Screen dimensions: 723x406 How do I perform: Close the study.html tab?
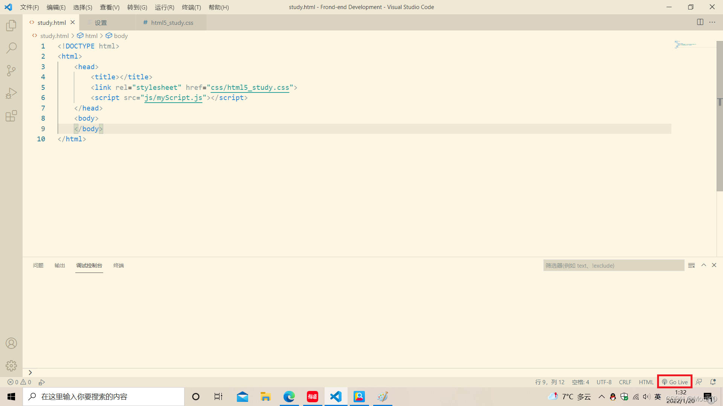click(73, 23)
